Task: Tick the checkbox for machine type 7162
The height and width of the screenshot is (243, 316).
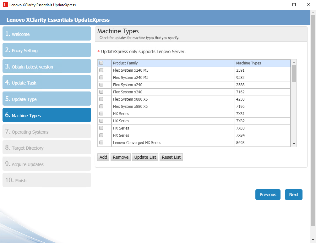Action: (x=101, y=92)
